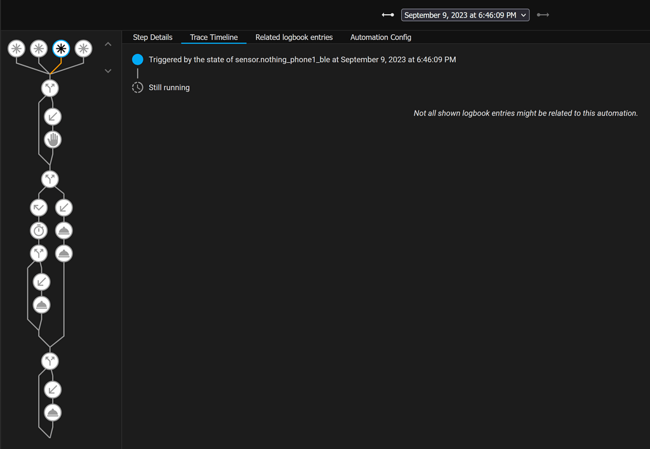Open the Automation Config tab
650x449 pixels.
click(380, 37)
